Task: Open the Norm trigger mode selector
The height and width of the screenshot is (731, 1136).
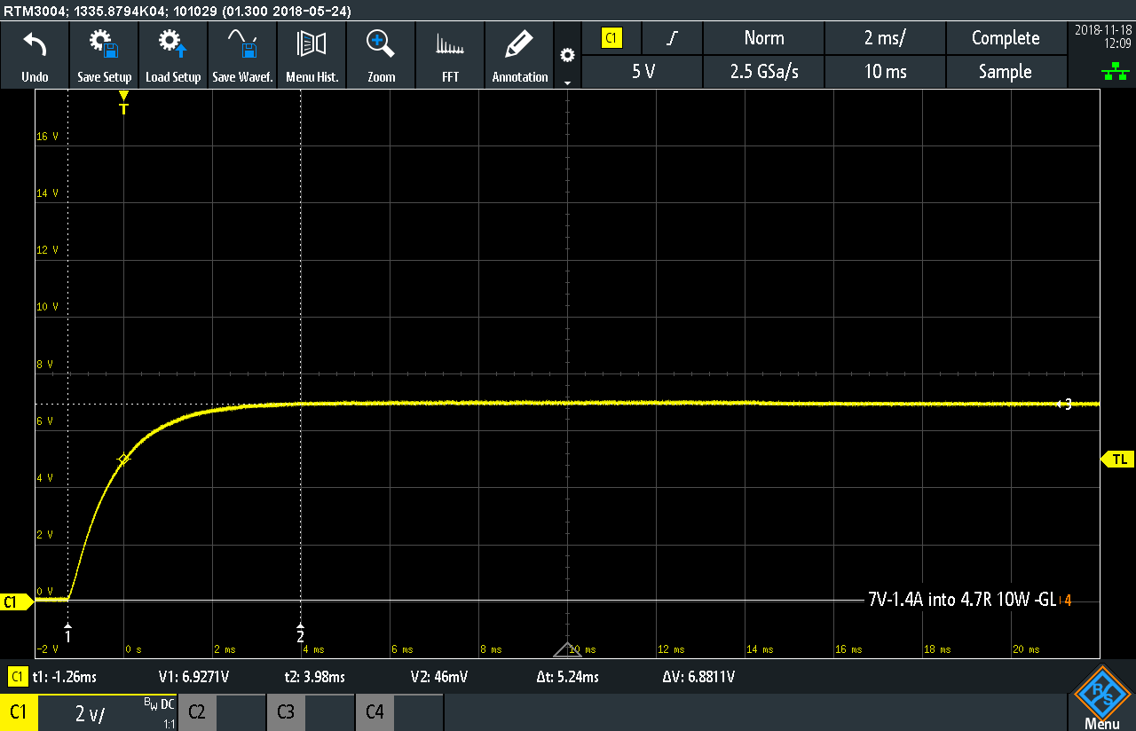Action: pyautogui.click(x=763, y=38)
